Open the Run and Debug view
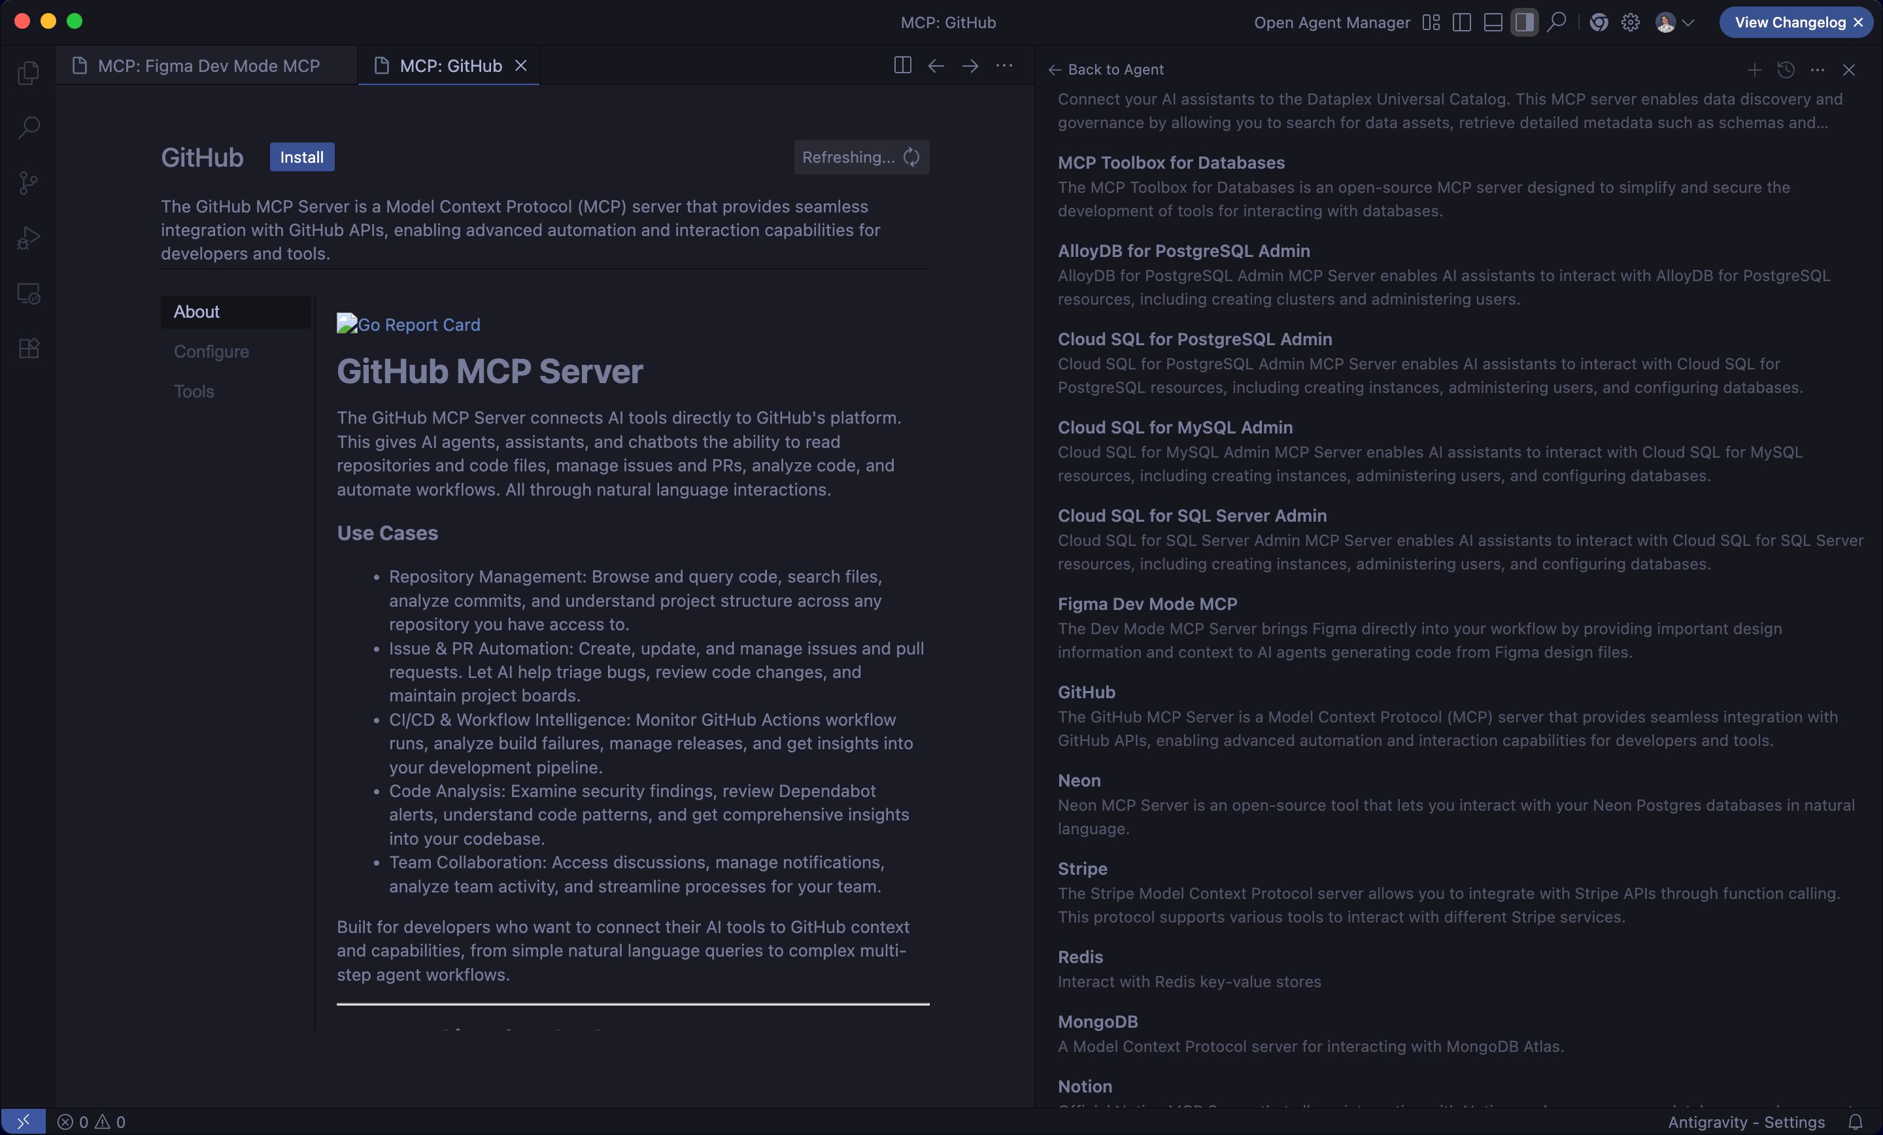The height and width of the screenshot is (1135, 1883). 28,239
